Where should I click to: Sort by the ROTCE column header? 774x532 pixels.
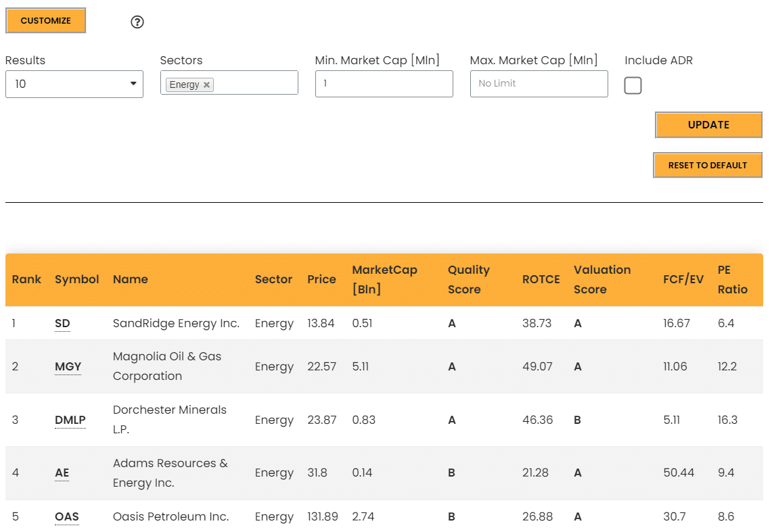click(x=541, y=280)
